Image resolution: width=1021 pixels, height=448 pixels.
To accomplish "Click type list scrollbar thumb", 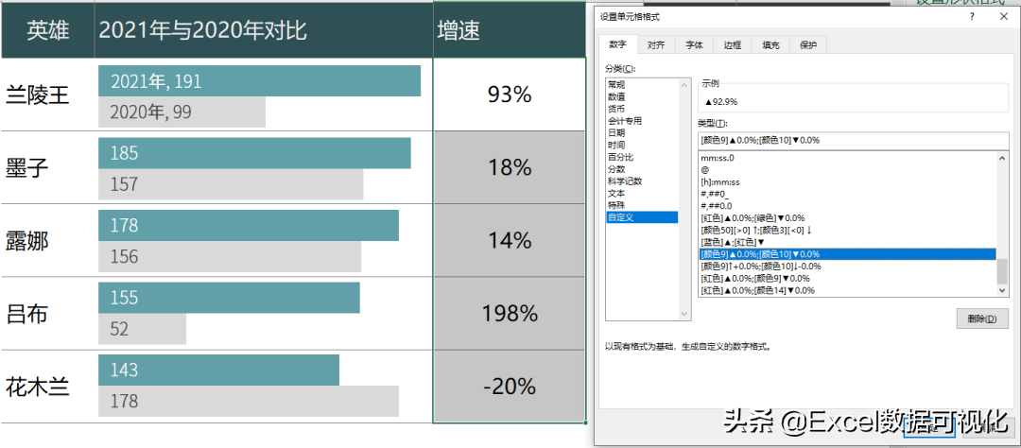I will [x=1002, y=271].
